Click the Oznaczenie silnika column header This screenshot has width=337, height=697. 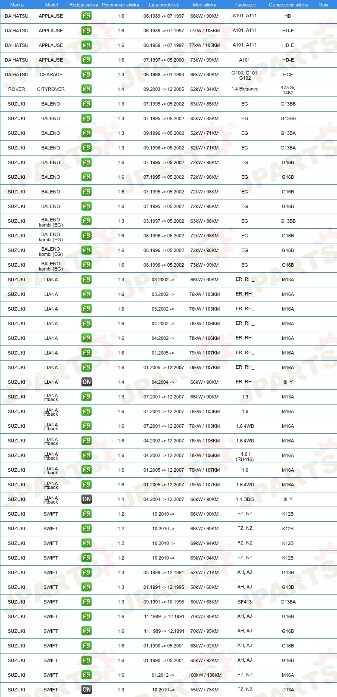(288, 5)
